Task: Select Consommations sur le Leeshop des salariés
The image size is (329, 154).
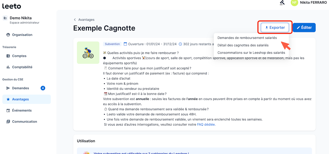Action: pyautogui.click(x=251, y=53)
